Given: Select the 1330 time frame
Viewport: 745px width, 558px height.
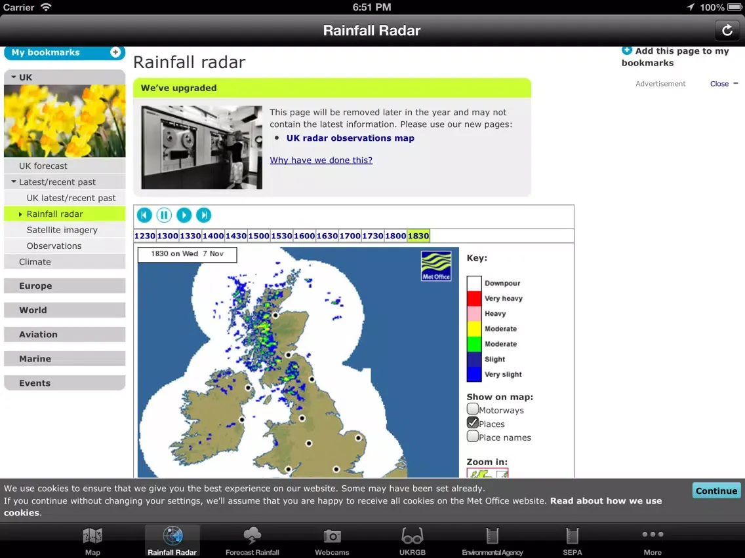Looking at the screenshot, I should pos(191,236).
